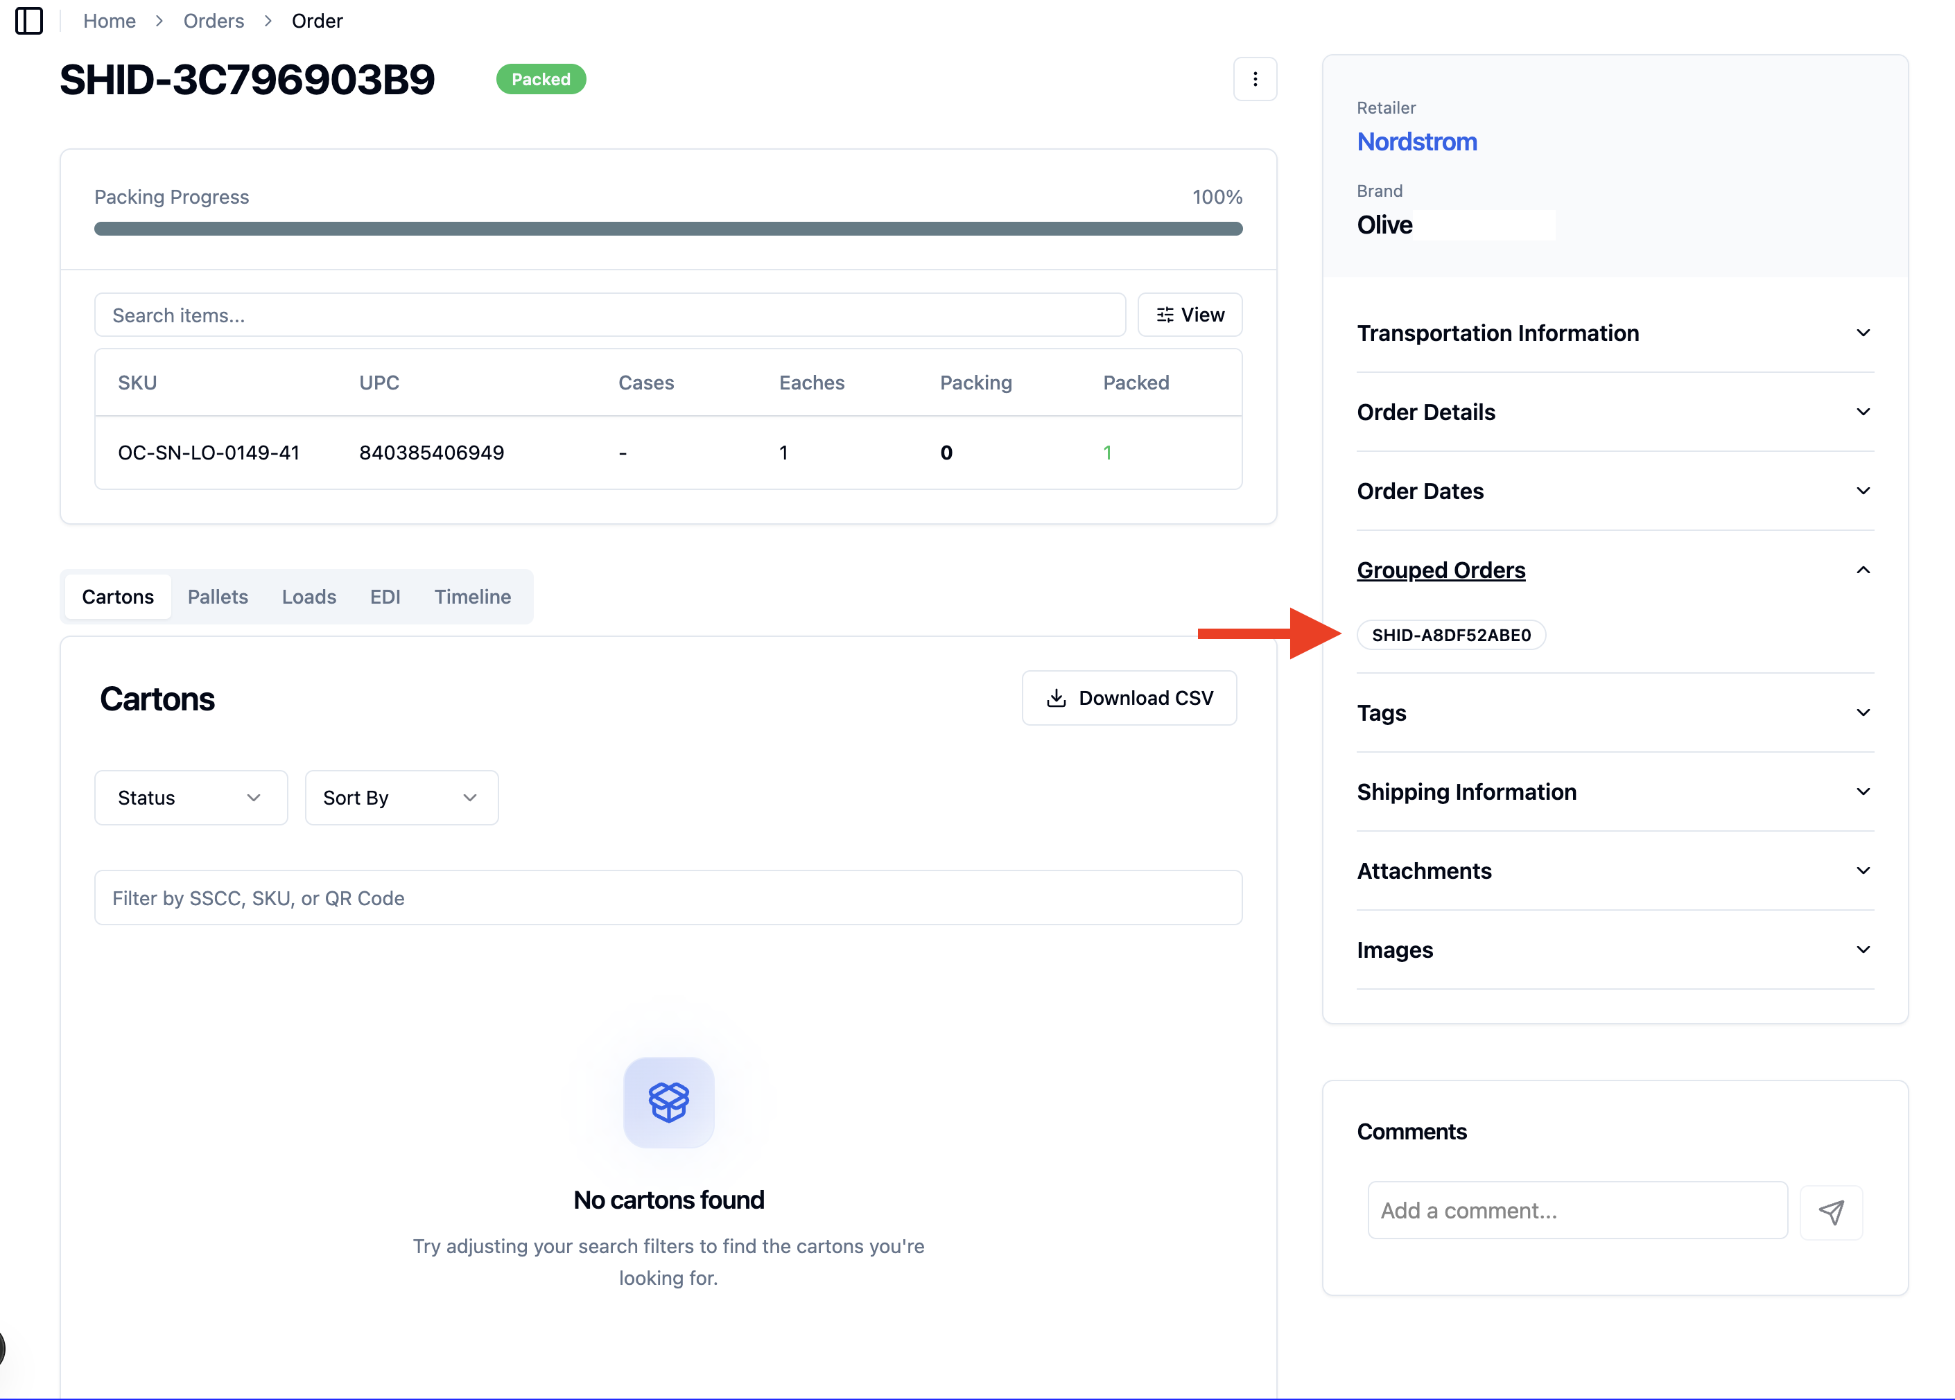
Task: Click the send comment paper plane icon
Action: pos(1831,1211)
